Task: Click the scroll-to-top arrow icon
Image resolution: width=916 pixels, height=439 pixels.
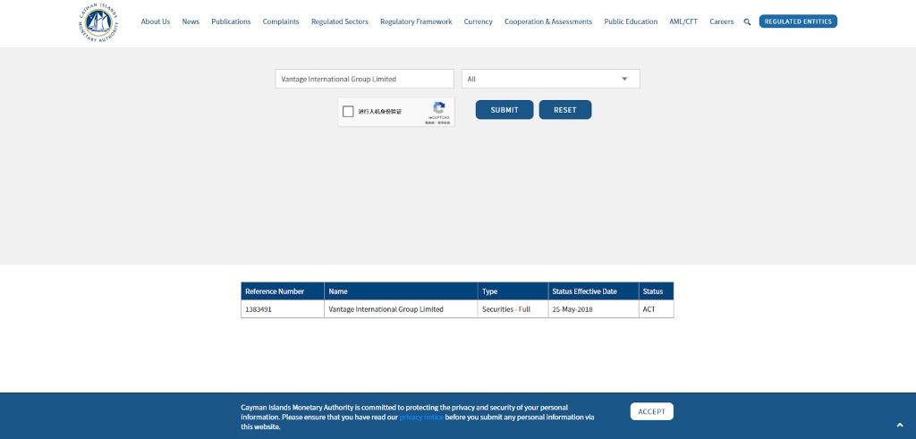Action: [900, 425]
